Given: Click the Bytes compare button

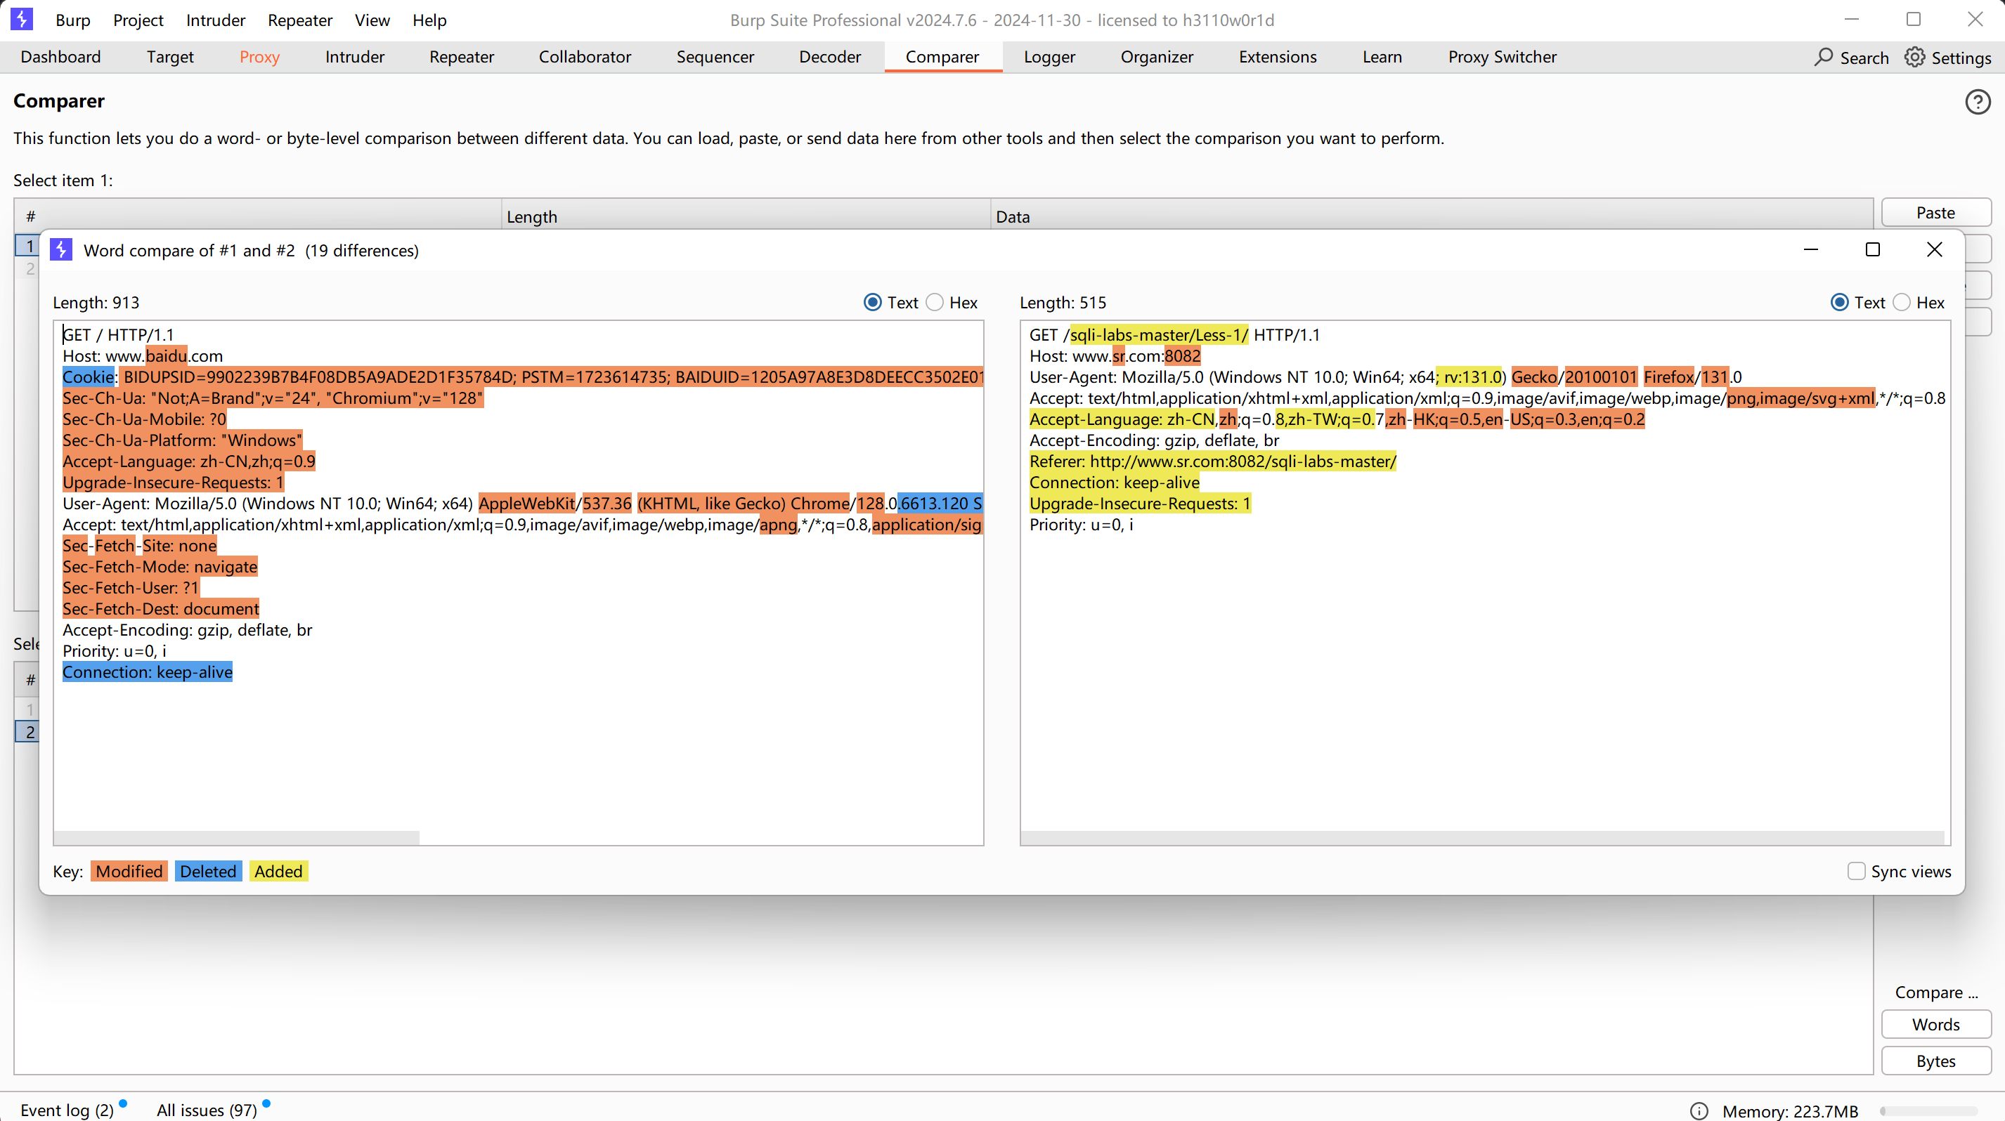Looking at the screenshot, I should pyautogui.click(x=1935, y=1061).
